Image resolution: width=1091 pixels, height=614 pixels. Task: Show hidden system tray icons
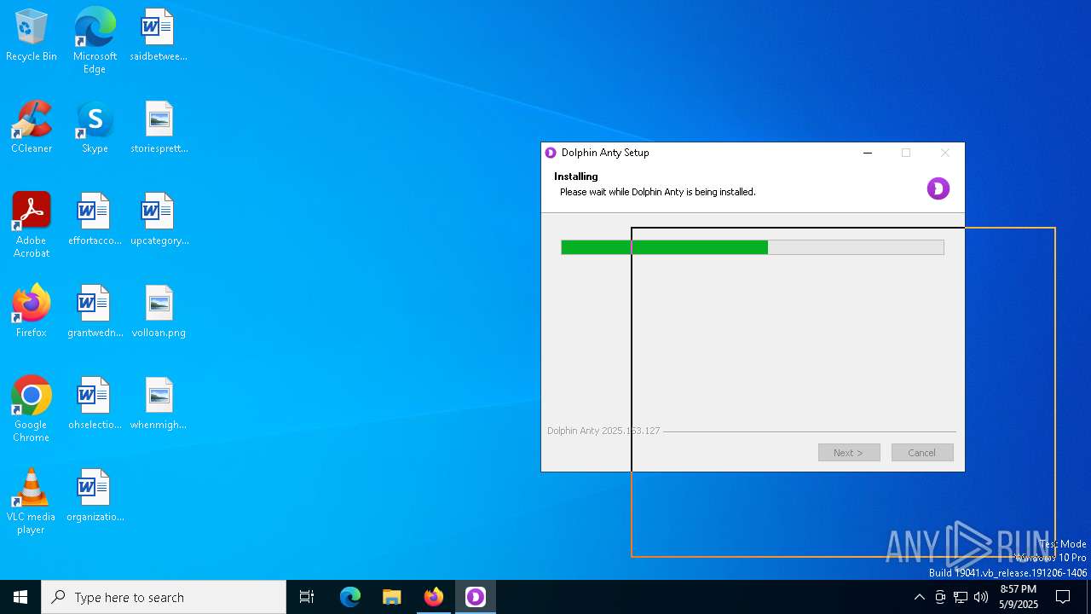click(x=919, y=597)
